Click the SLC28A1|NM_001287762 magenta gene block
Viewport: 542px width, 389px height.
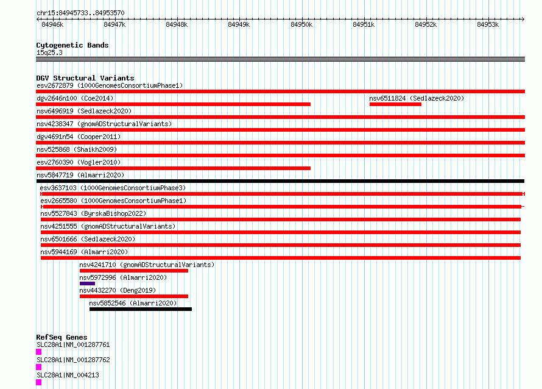point(39,367)
